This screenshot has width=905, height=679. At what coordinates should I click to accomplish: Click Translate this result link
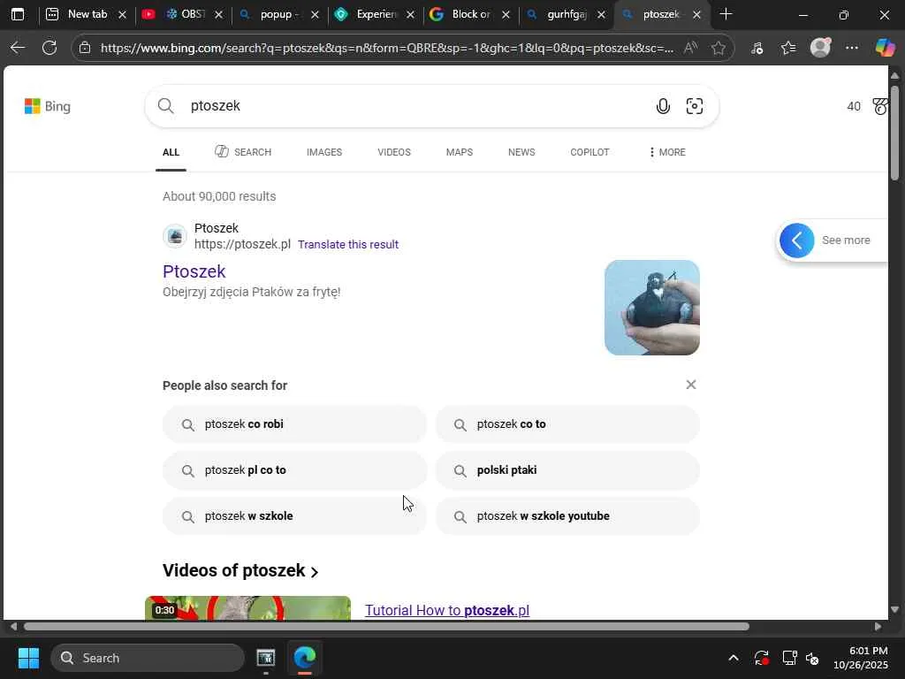pos(348,244)
